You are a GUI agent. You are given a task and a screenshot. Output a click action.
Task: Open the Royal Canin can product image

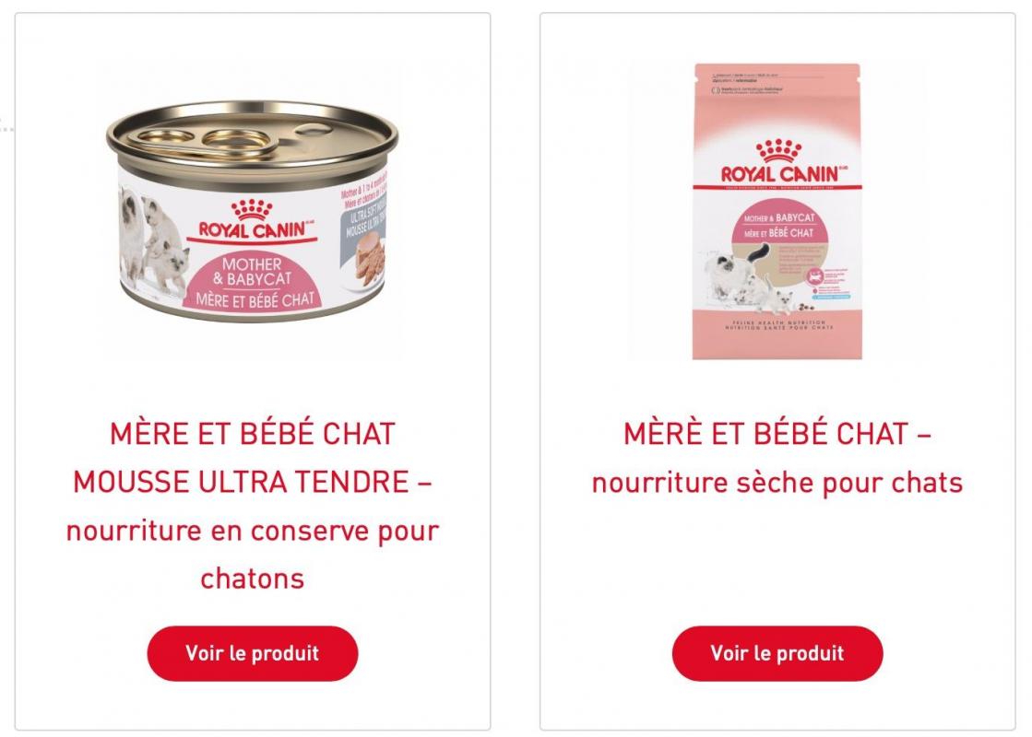click(x=252, y=211)
